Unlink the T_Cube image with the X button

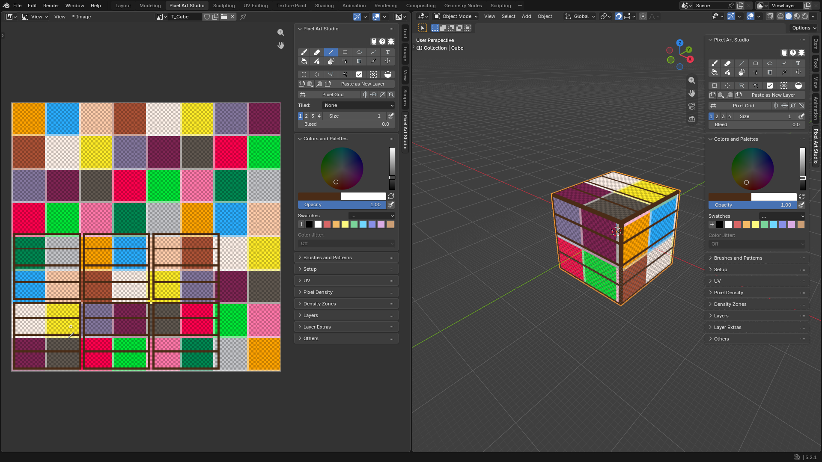[x=232, y=17]
